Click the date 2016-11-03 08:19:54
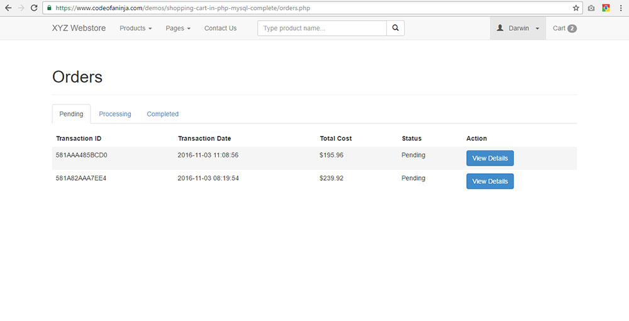 click(x=208, y=178)
